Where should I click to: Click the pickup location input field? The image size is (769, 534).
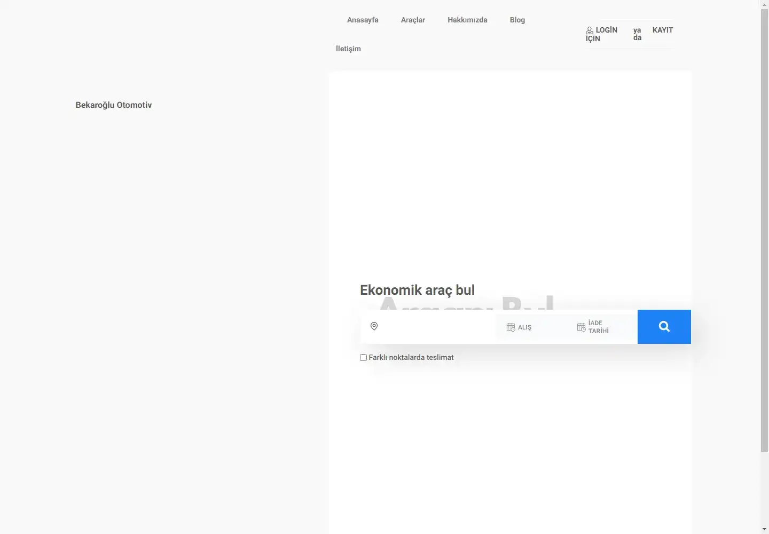click(x=428, y=327)
